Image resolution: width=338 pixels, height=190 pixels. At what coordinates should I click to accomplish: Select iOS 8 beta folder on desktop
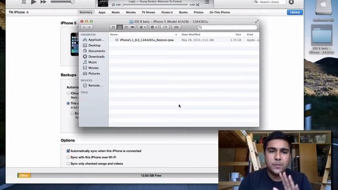coord(322,39)
